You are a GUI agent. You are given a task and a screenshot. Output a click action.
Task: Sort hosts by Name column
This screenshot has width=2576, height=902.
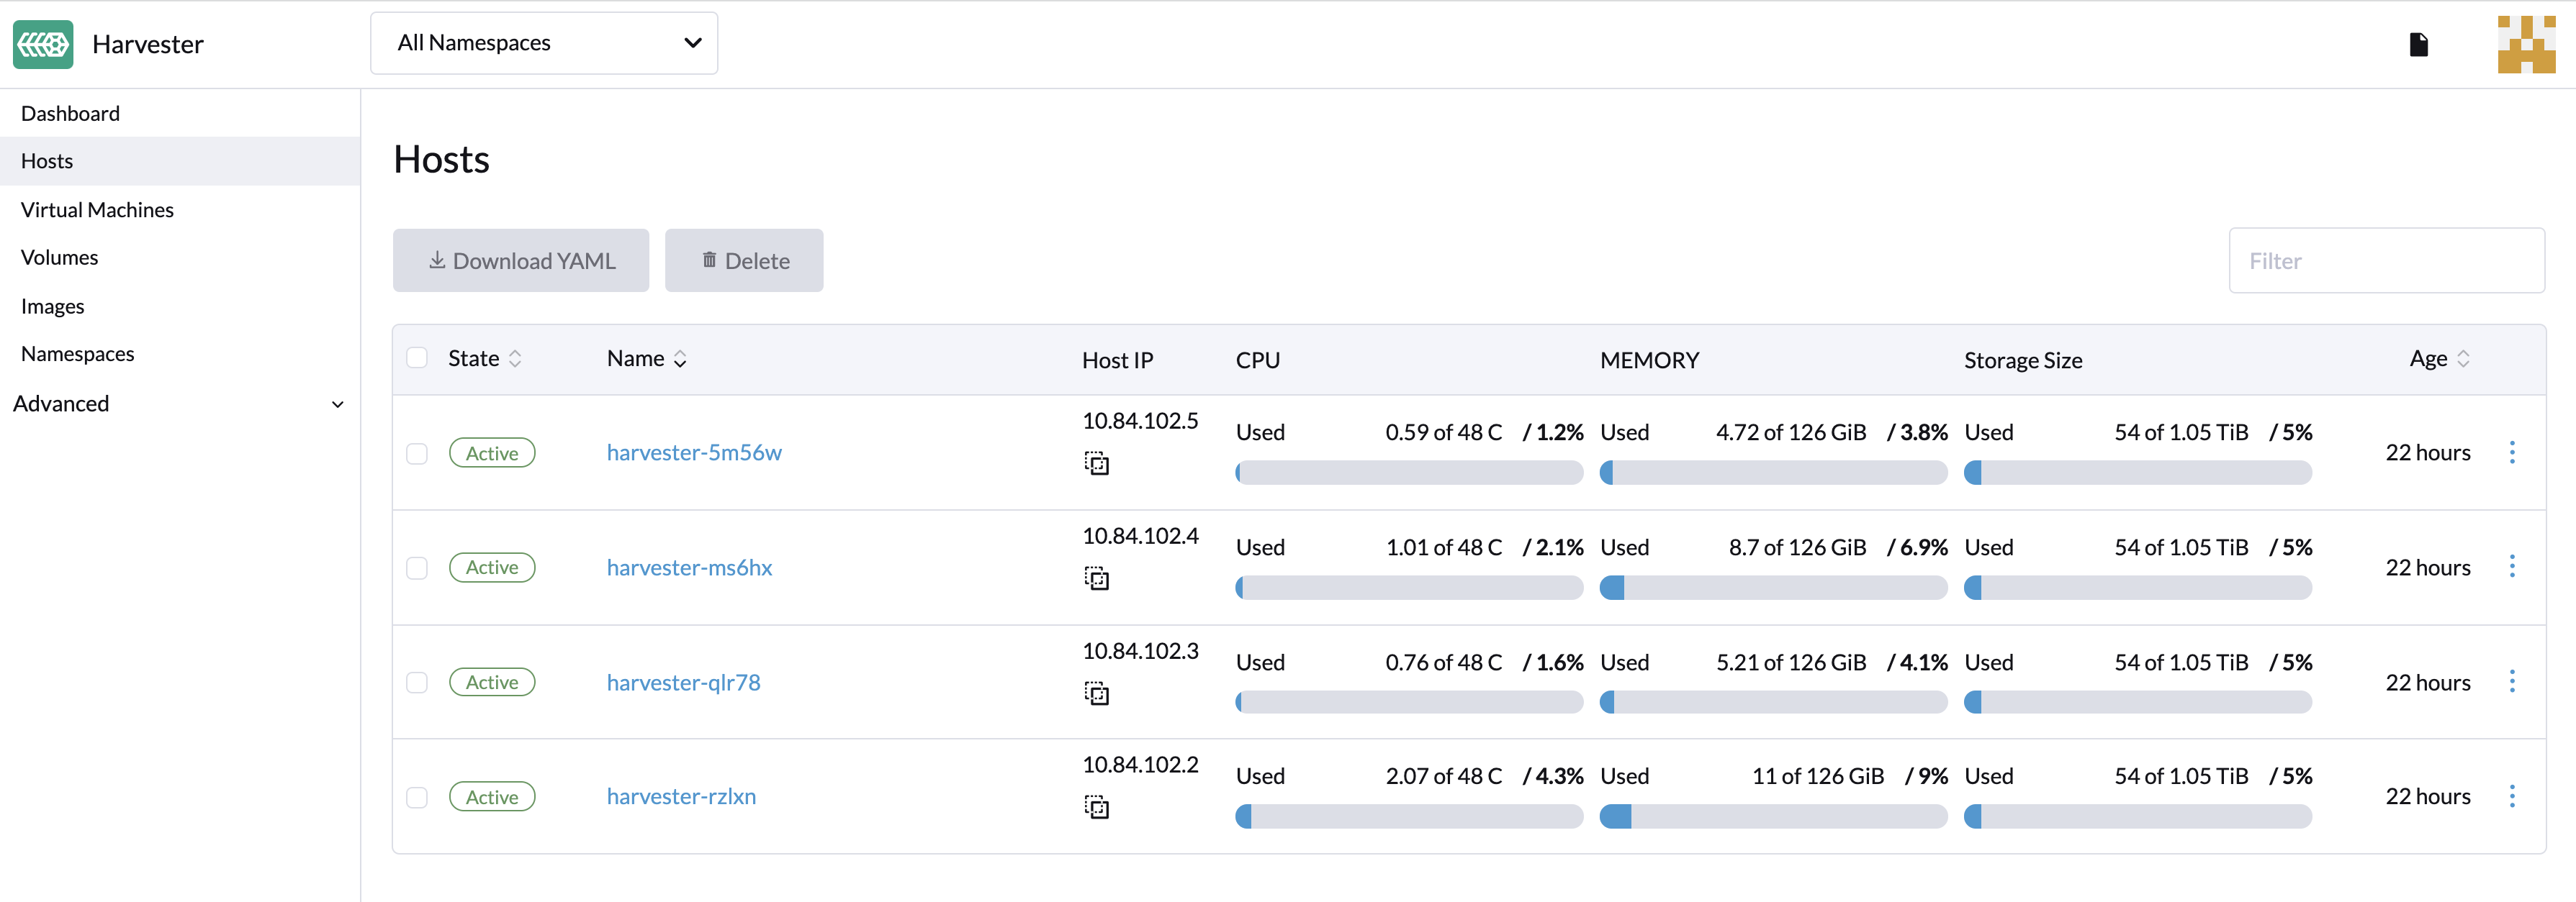pyautogui.click(x=646, y=359)
